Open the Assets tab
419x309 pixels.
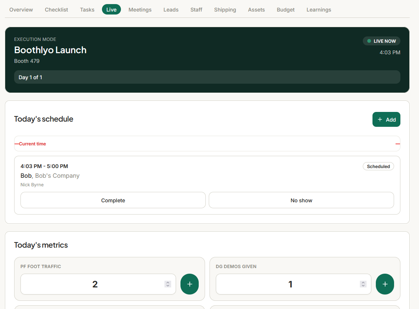coord(256,10)
